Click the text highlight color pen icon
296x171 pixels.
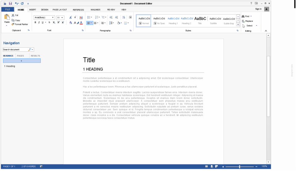(78, 23)
